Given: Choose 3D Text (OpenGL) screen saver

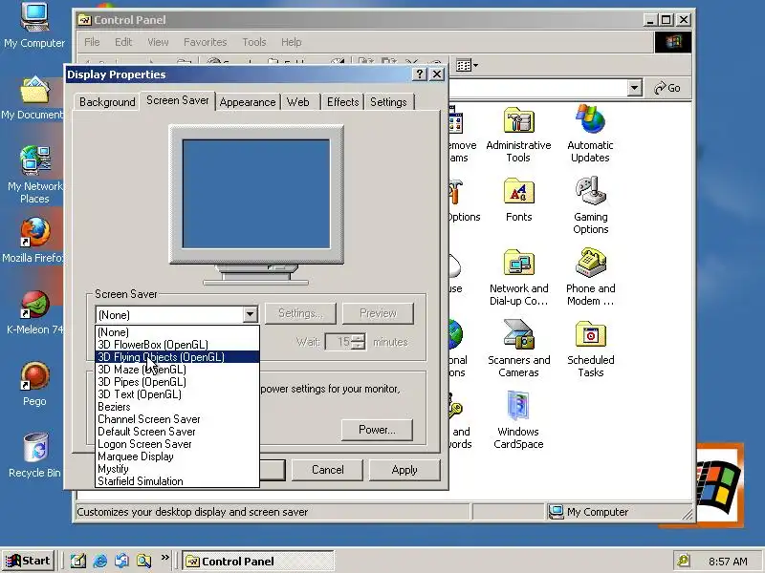Looking at the screenshot, I should 177,394.
